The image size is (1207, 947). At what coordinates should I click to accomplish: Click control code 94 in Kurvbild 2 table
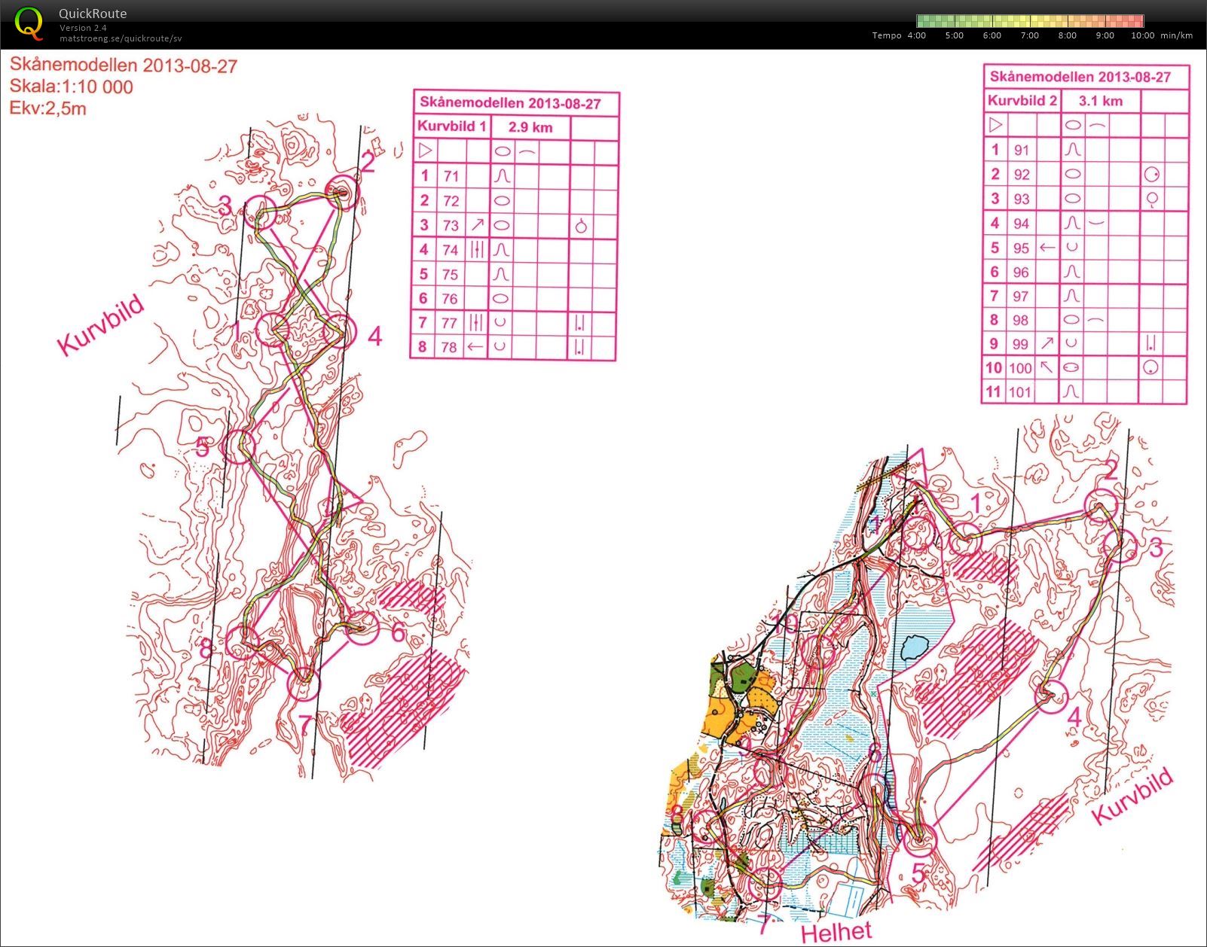click(1021, 224)
